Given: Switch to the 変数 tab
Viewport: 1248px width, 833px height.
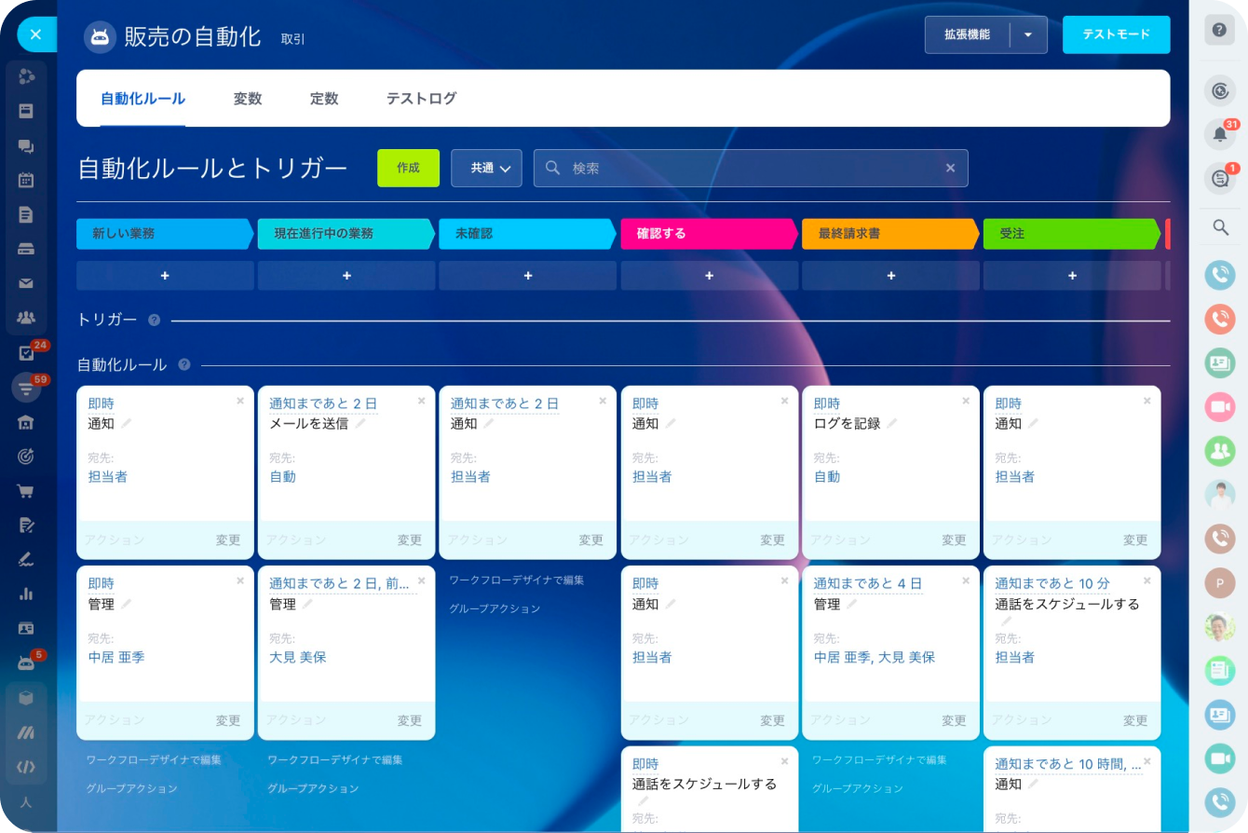Looking at the screenshot, I should [248, 99].
